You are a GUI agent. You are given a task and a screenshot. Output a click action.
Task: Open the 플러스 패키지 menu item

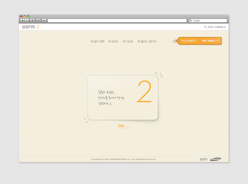tap(147, 42)
